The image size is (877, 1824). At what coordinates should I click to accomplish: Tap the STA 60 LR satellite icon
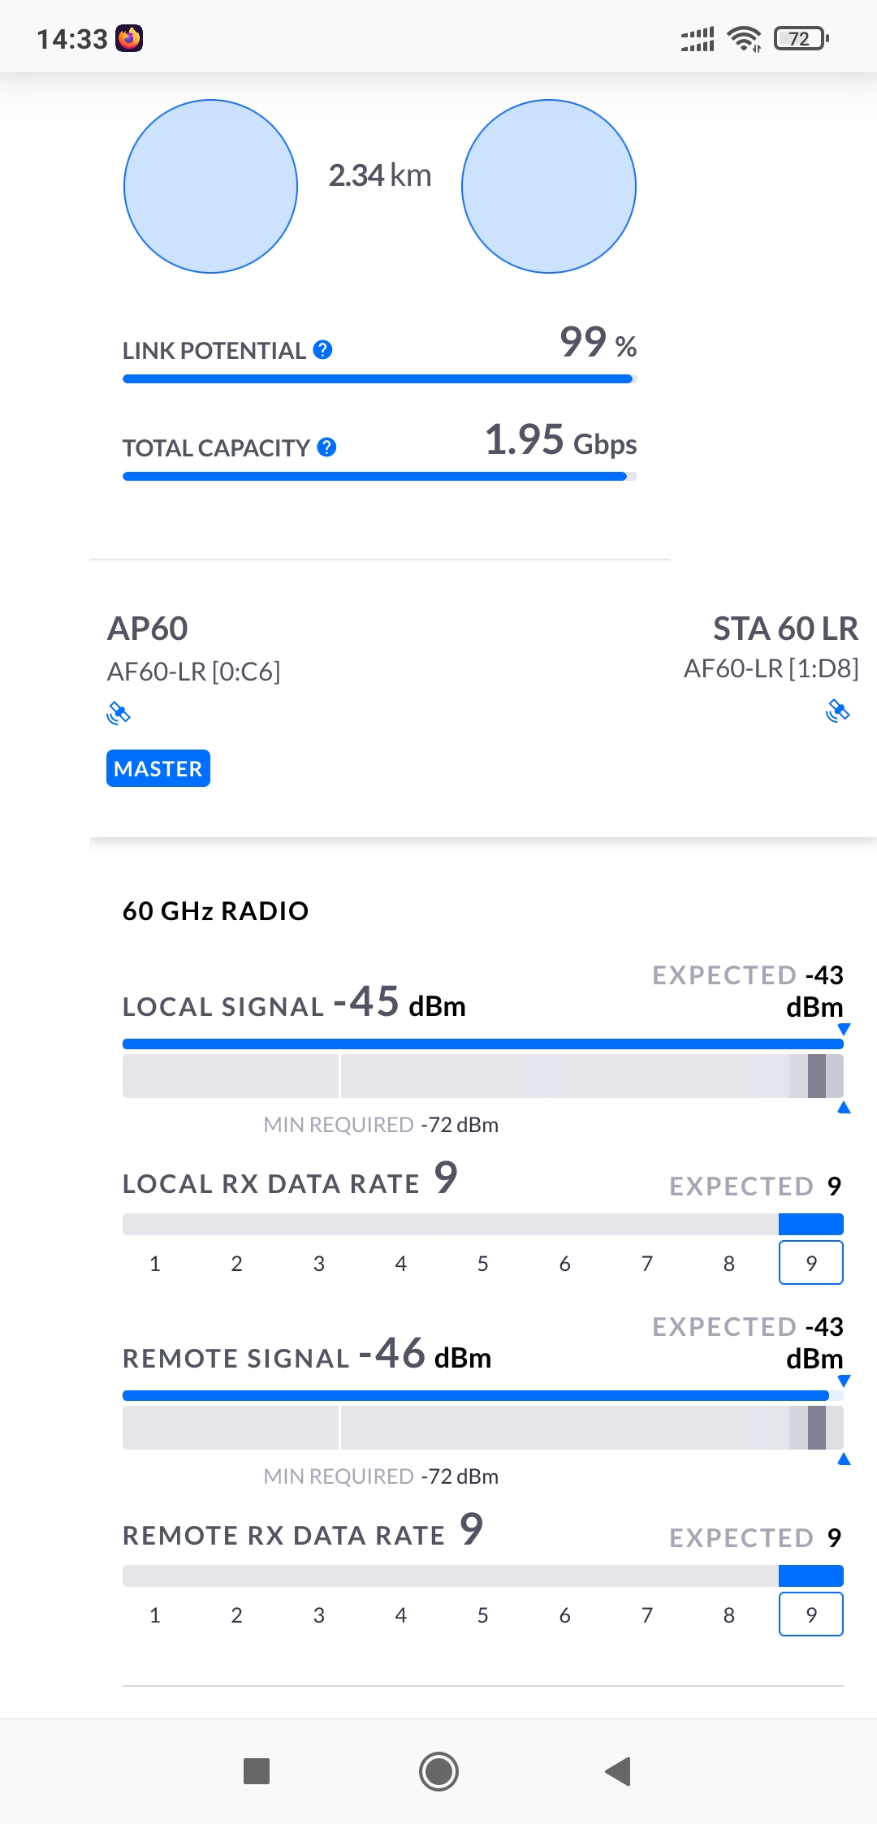(837, 711)
